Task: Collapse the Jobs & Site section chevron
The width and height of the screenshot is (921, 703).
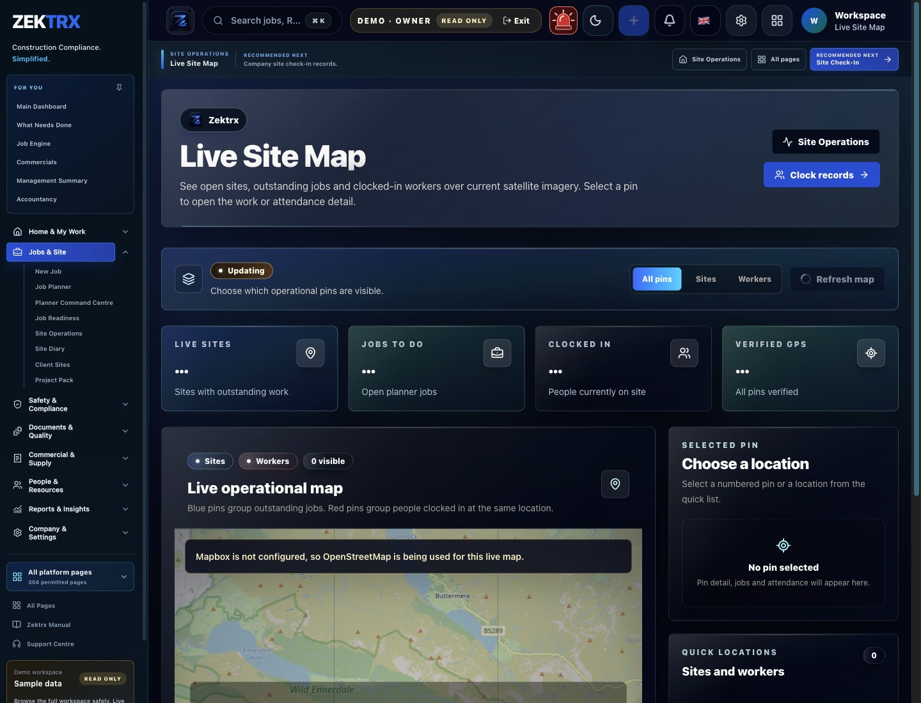Action: coord(125,252)
